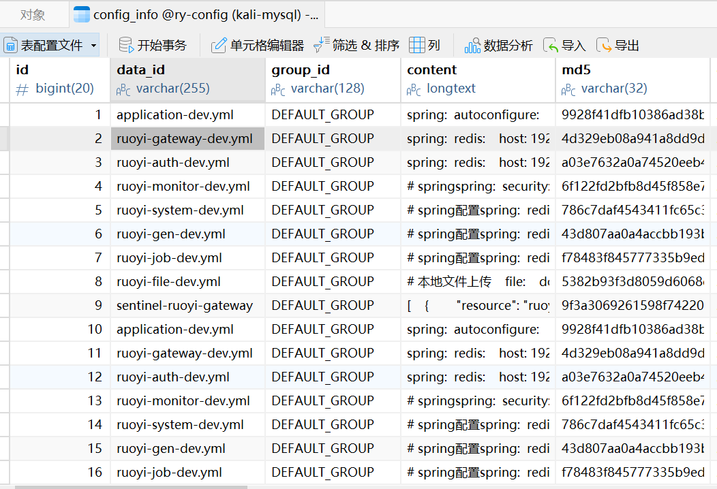
Task: Select cell ruoyi-monitor-dev.yml in row 13
Action: [187, 400]
